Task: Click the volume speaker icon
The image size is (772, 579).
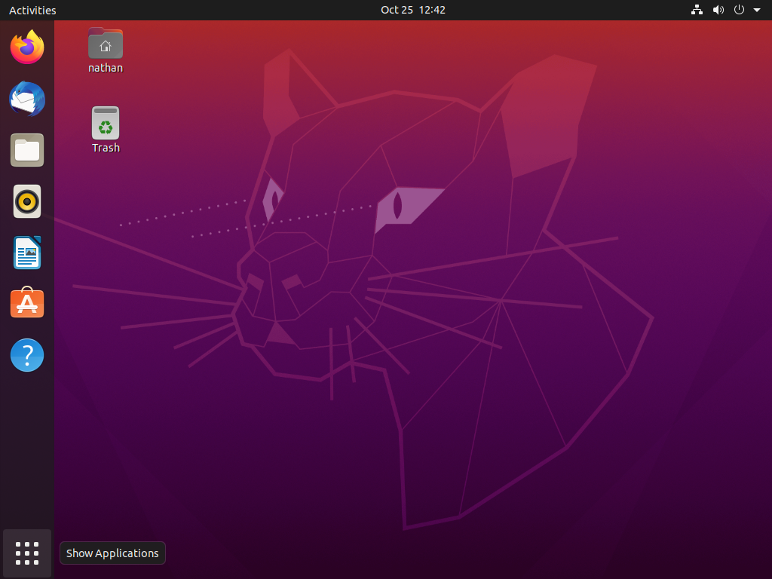Action: coord(718,10)
